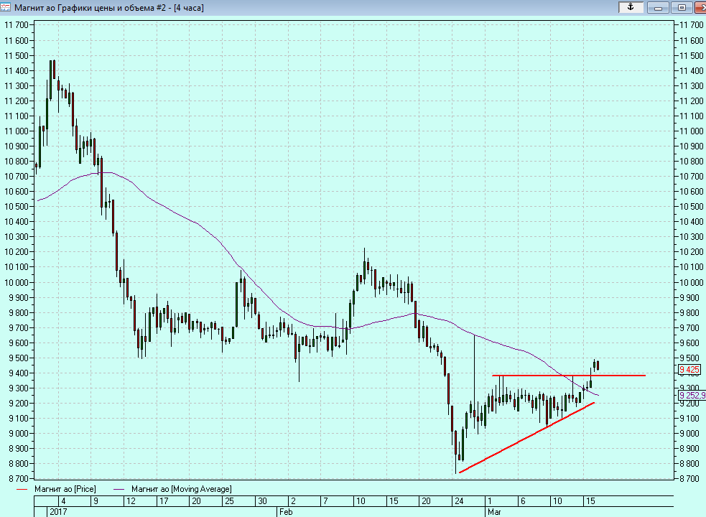The width and height of the screenshot is (706, 517).
Task: Minimize the Магнит ао chart window
Action: pos(658,7)
